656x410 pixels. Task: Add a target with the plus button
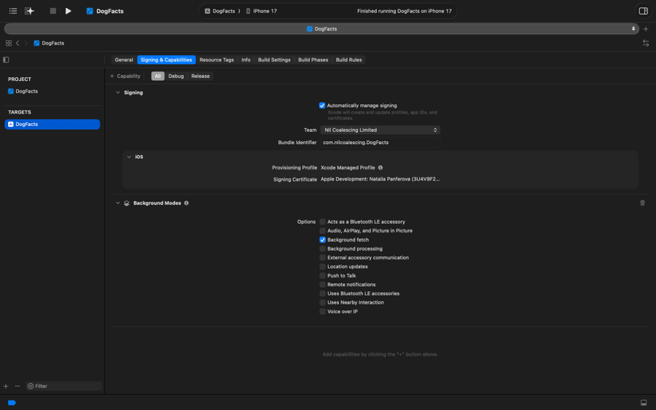(6, 386)
